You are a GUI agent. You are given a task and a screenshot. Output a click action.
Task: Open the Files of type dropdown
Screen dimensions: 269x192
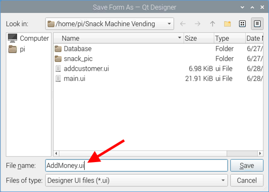tap(223, 180)
